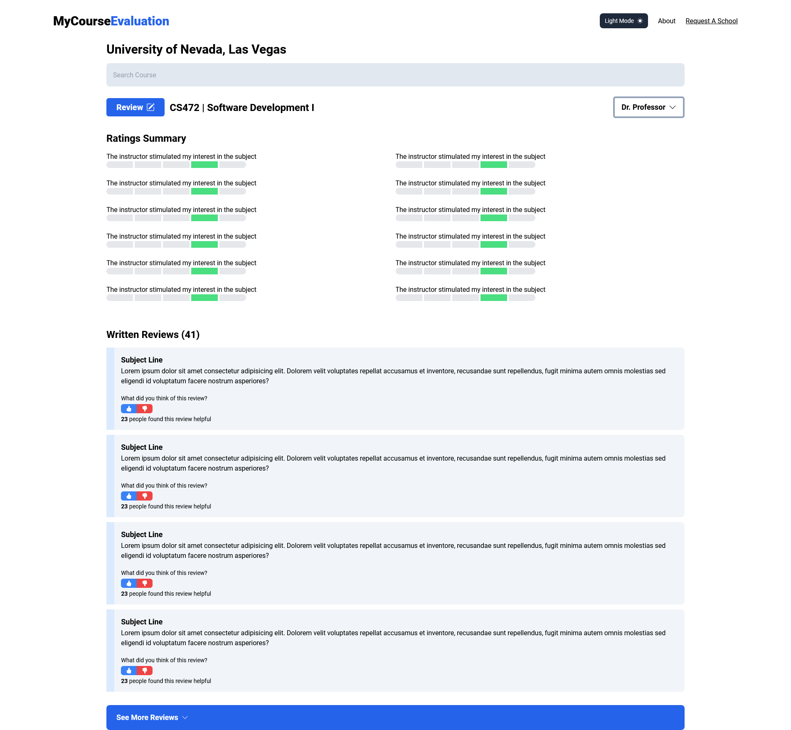
Task: Click thumbs down on the fourth review
Action: point(145,670)
